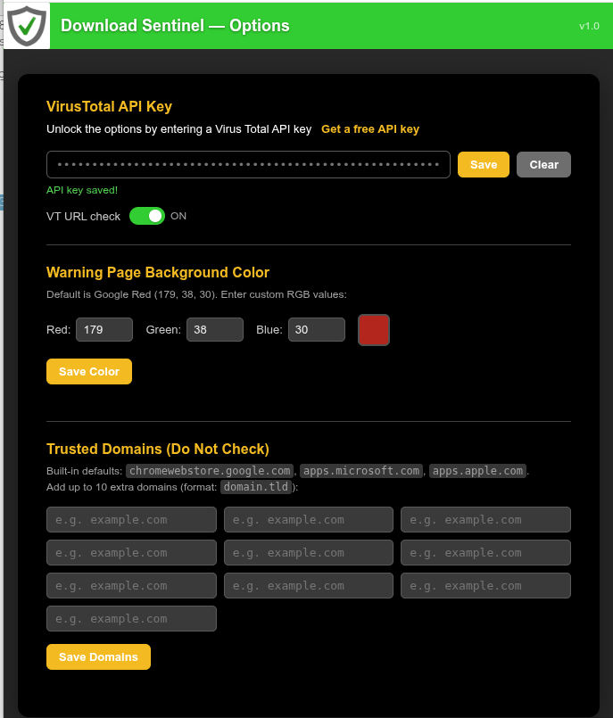Click the VirusTotal API key input field
The width and height of the screenshot is (613, 718).
248,164
